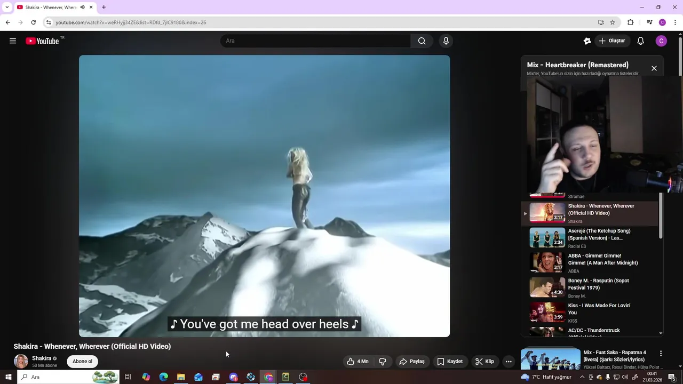Open Chrome media controls icon
The width and height of the screenshot is (683, 384).
point(649,22)
